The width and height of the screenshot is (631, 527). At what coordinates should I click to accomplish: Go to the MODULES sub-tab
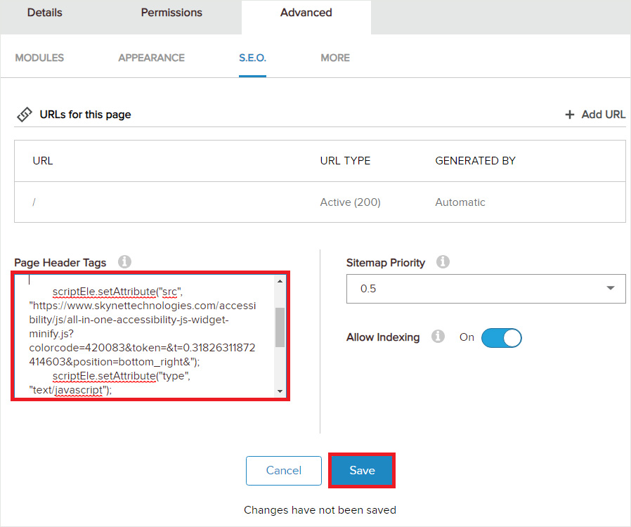coord(39,58)
